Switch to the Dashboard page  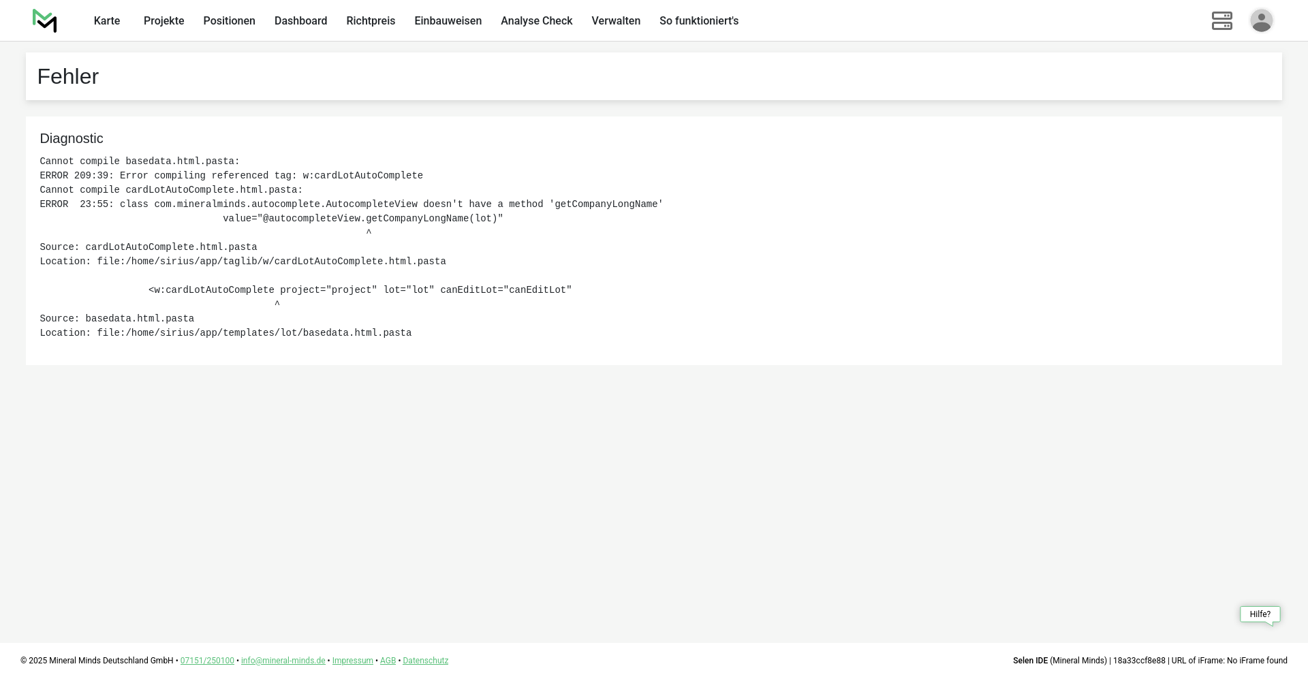pos(300,21)
